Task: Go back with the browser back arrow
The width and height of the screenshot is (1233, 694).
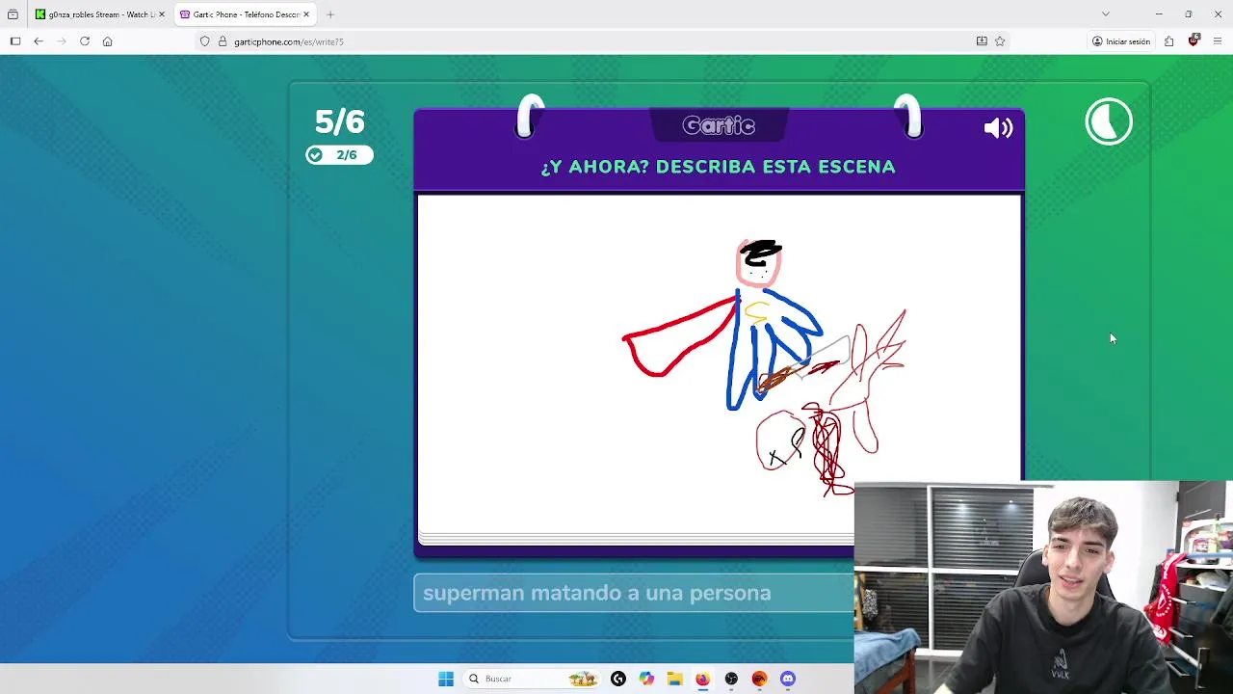Action: pyautogui.click(x=39, y=41)
